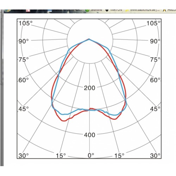Select the left 90° label
176x176 pixels.
pyautogui.click(x=24, y=42)
